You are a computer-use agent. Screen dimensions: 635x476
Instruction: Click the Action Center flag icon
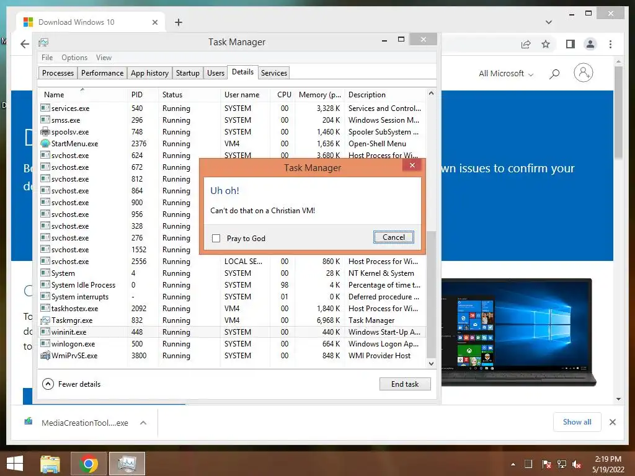coord(546,464)
